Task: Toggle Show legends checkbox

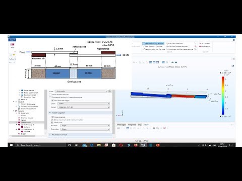Action: (x=52, y=117)
